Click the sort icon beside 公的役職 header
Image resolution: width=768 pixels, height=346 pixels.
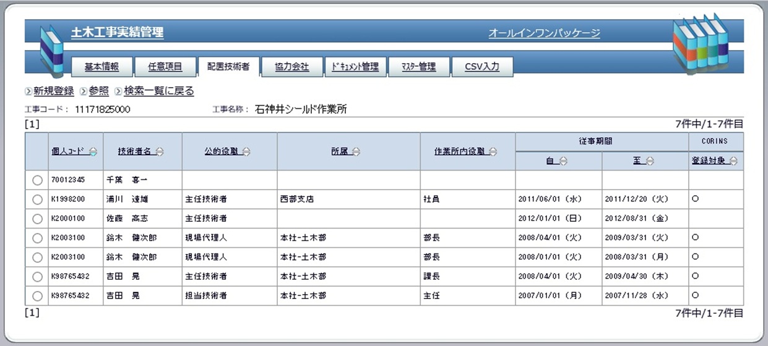click(246, 152)
